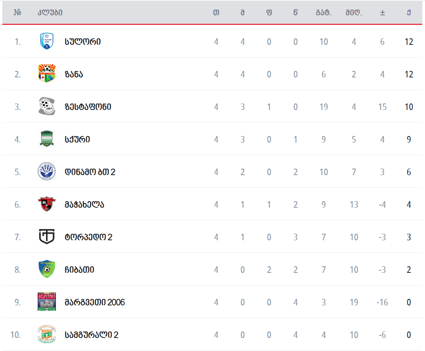Screen dimensions: 425x351
Task: Click the ტორპედო 2 shield logo
Action: [46, 237]
